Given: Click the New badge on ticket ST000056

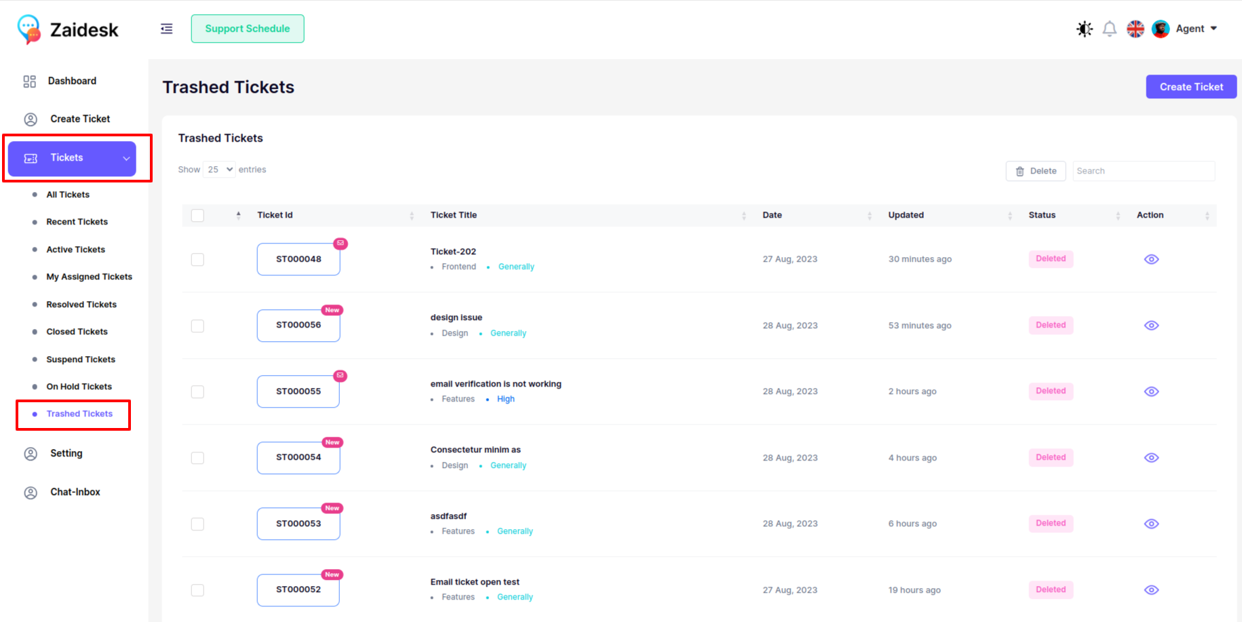Looking at the screenshot, I should click(332, 310).
